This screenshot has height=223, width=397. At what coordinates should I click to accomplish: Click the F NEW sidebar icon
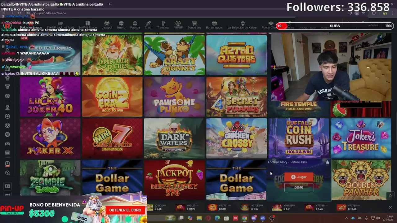(x=7, y=164)
